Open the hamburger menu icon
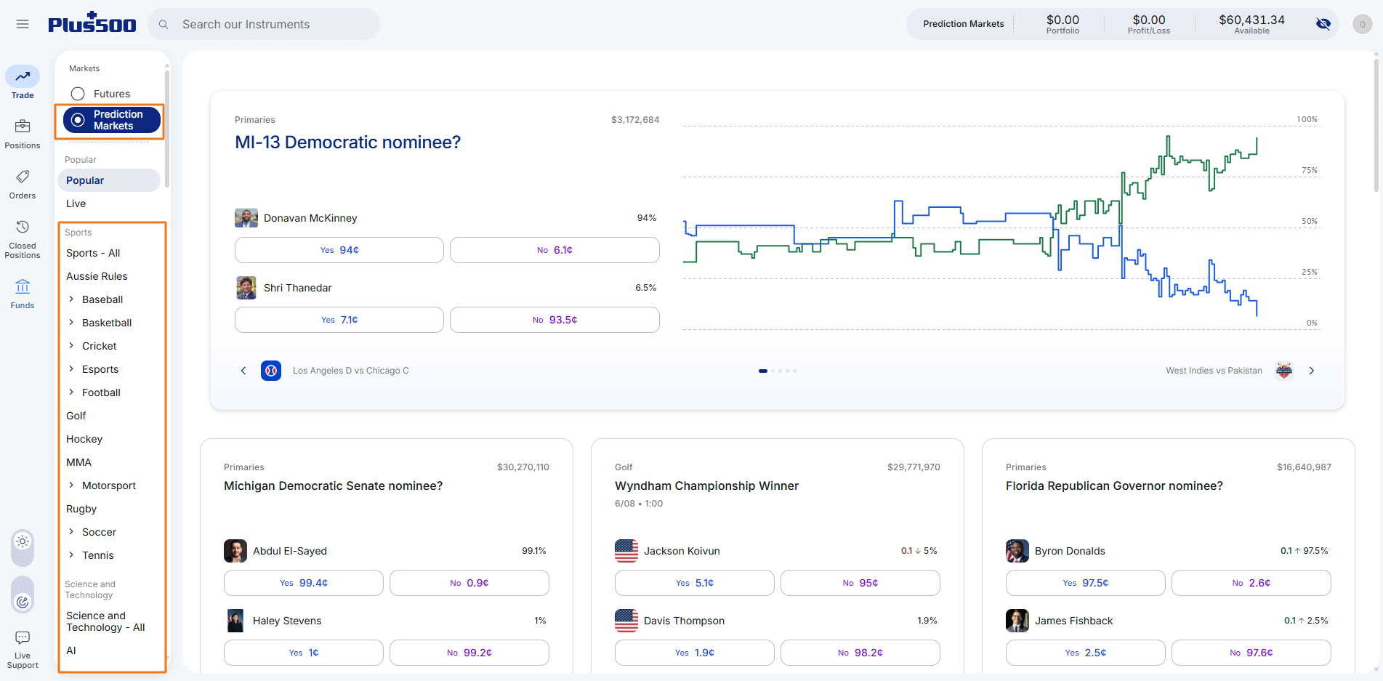The image size is (1383, 681). pyautogui.click(x=23, y=24)
